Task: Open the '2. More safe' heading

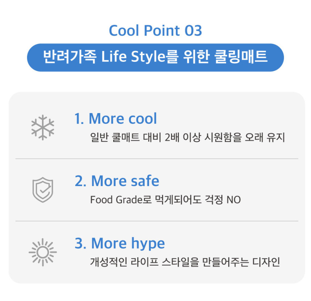Action: click(x=117, y=181)
